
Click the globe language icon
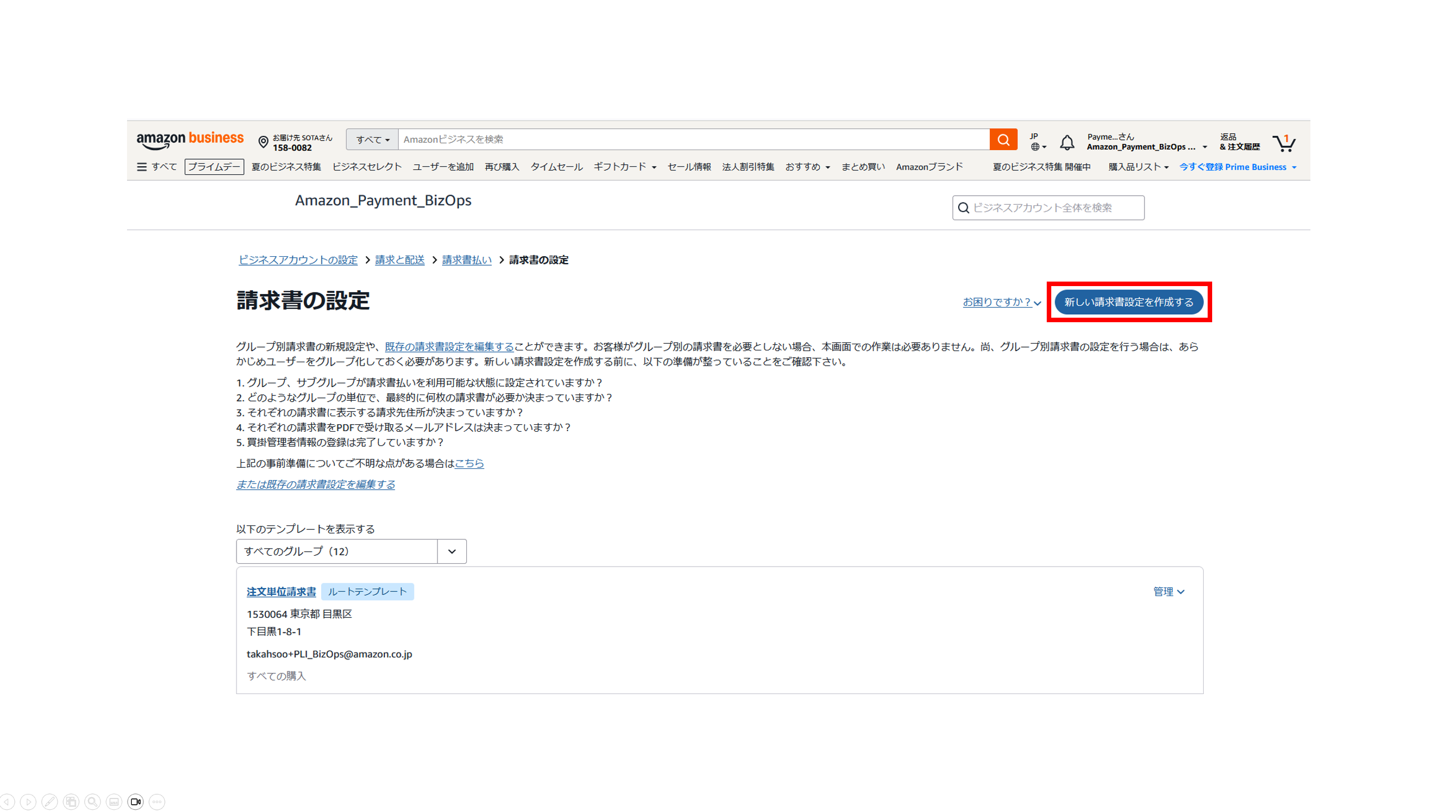pos(1035,147)
